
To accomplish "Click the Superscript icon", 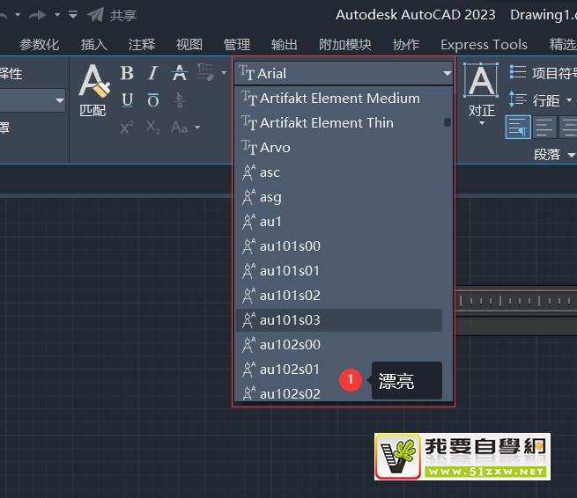I will (127, 128).
